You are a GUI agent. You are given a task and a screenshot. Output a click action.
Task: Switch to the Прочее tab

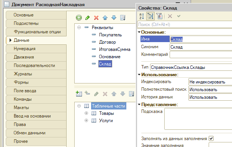coord(36,141)
